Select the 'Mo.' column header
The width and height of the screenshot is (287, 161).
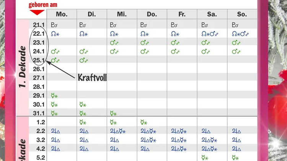[62, 14]
